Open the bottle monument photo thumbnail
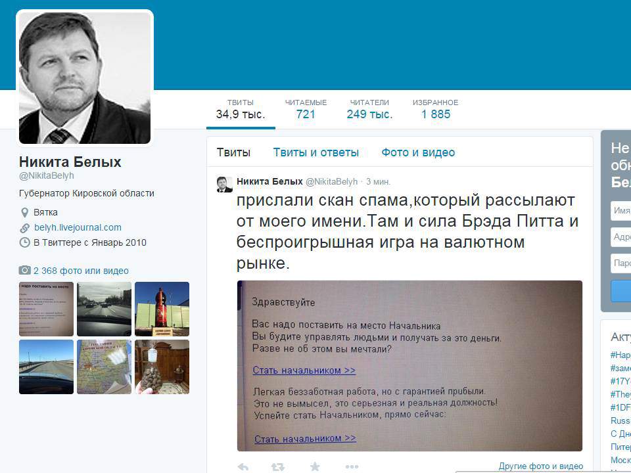The height and width of the screenshot is (473, 631). coord(162,309)
